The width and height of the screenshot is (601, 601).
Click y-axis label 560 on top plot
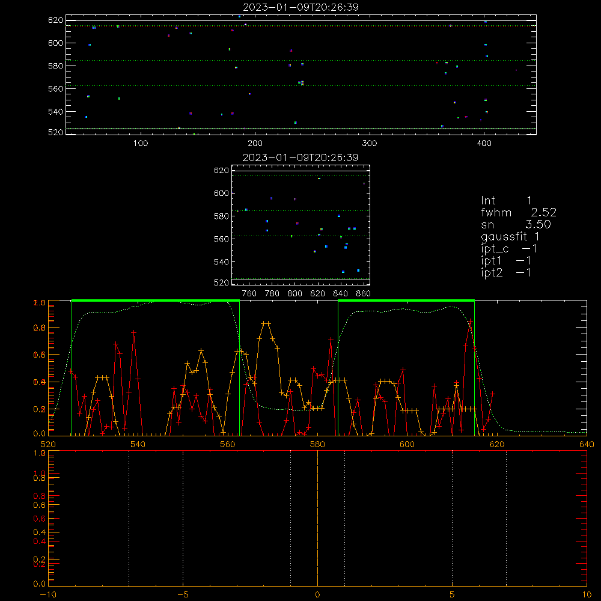coord(55,88)
